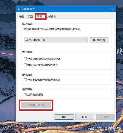
Task: Switch to the 常规 tab
Action: click(21, 17)
